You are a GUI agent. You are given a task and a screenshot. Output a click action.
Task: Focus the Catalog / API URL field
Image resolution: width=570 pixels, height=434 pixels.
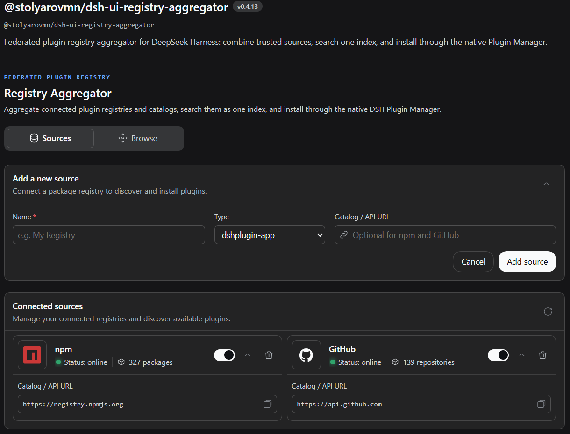click(x=445, y=235)
